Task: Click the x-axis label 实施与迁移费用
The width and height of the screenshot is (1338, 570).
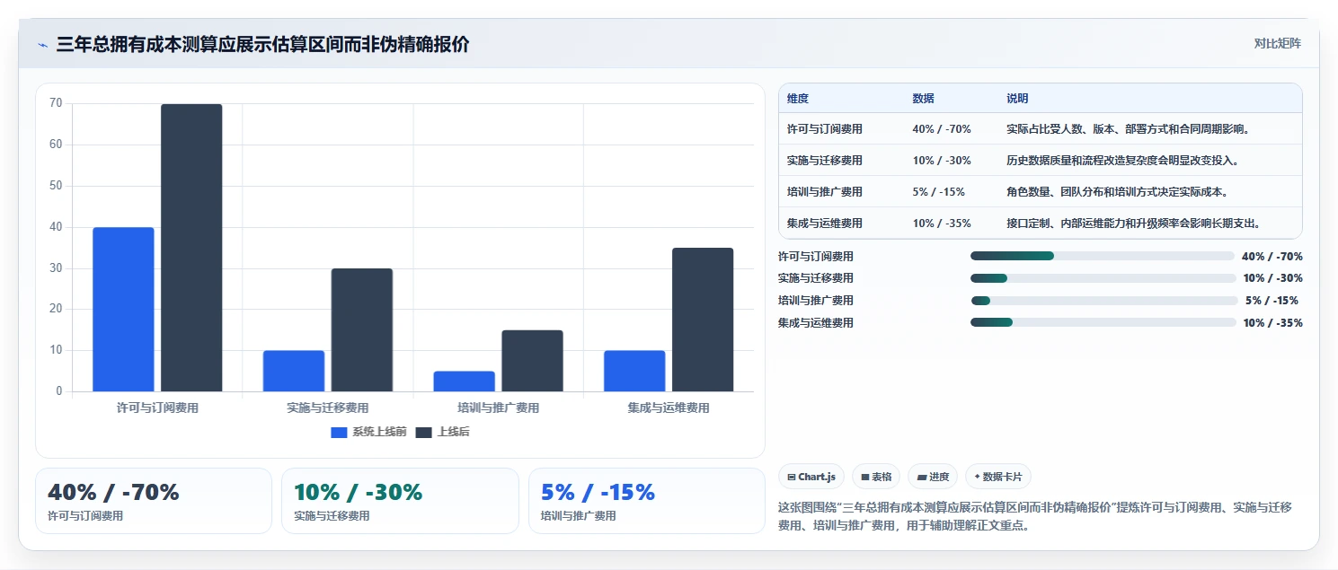Action: [328, 408]
